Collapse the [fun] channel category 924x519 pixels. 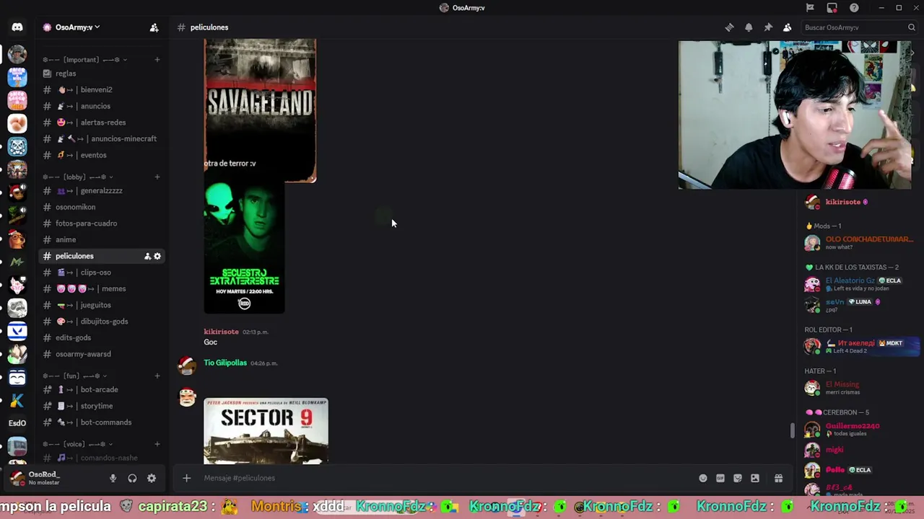75,376
